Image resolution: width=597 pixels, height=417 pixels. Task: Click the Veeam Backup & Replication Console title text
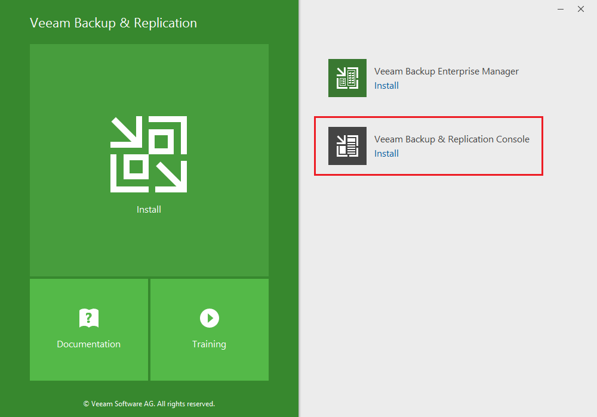pyautogui.click(x=451, y=139)
